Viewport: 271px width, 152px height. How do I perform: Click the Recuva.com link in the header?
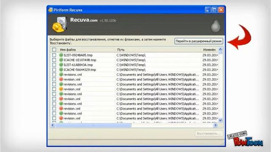point(84,20)
